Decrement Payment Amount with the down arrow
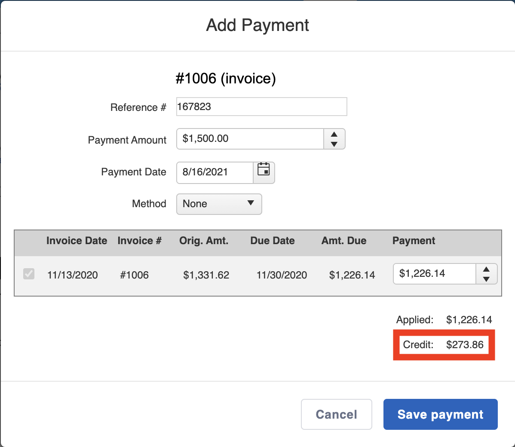The image size is (515, 447). pyautogui.click(x=334, y=144)
